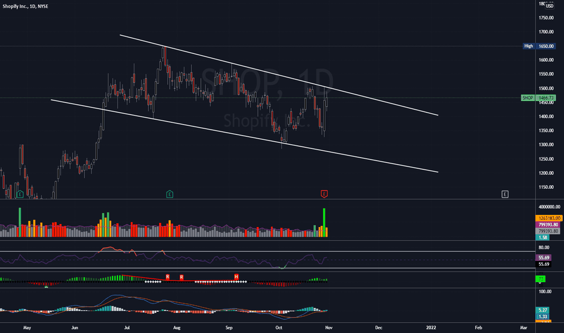
Task: Click the Oct label on time axis
Action: click(x=279, y=328)
